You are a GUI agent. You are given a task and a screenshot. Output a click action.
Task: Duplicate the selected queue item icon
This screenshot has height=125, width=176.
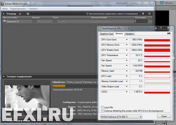tap(28, 14)
